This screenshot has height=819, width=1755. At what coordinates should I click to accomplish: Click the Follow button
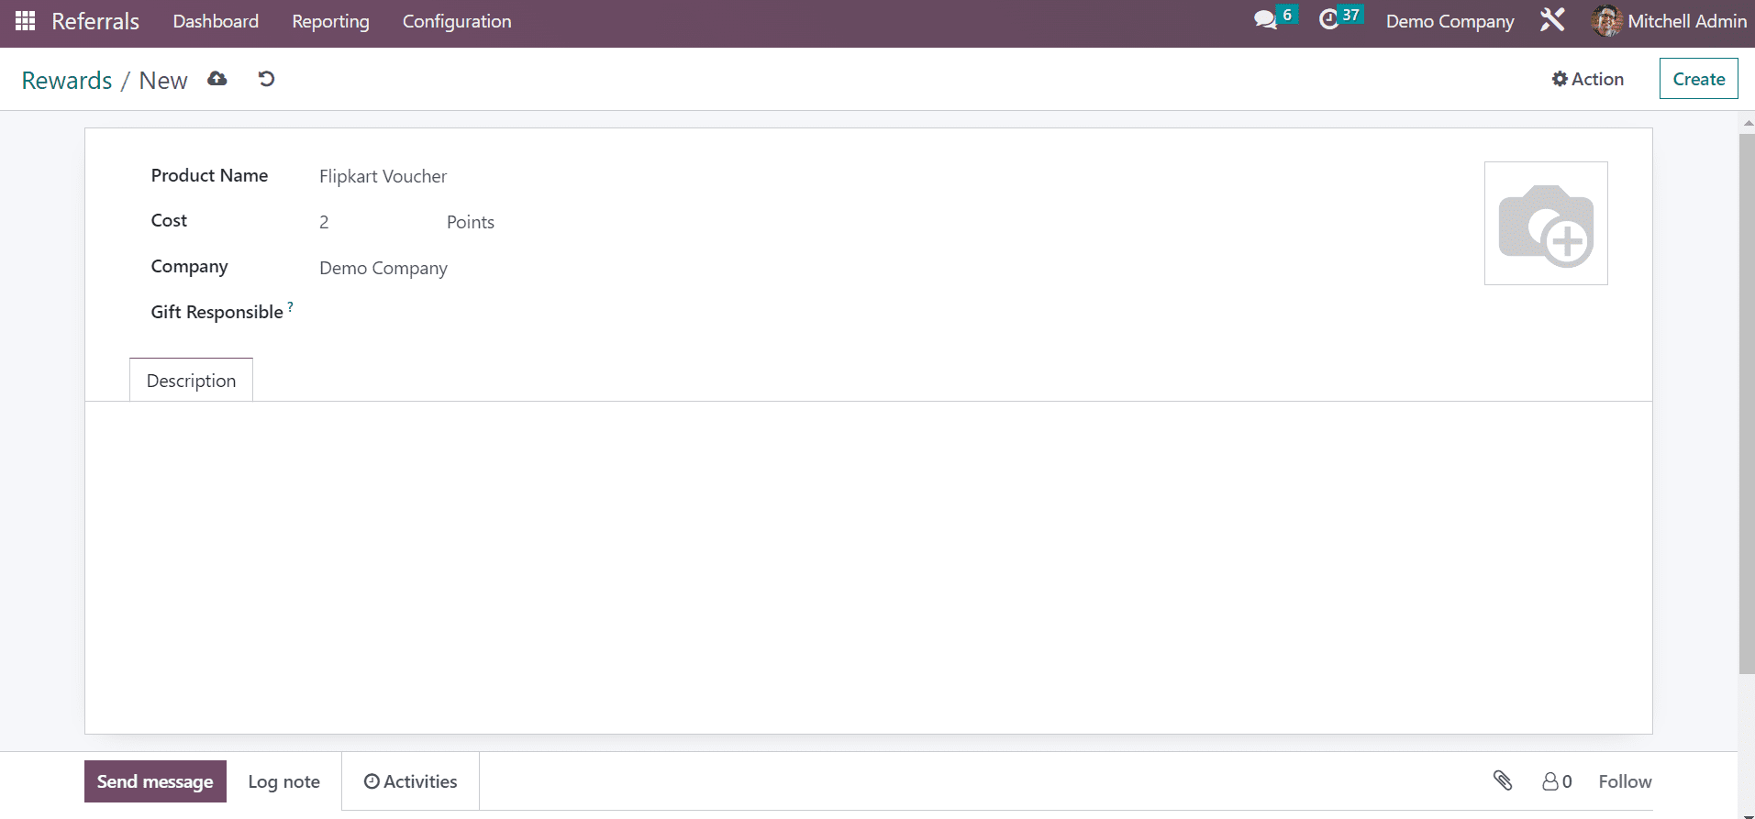click(1625, 781)
